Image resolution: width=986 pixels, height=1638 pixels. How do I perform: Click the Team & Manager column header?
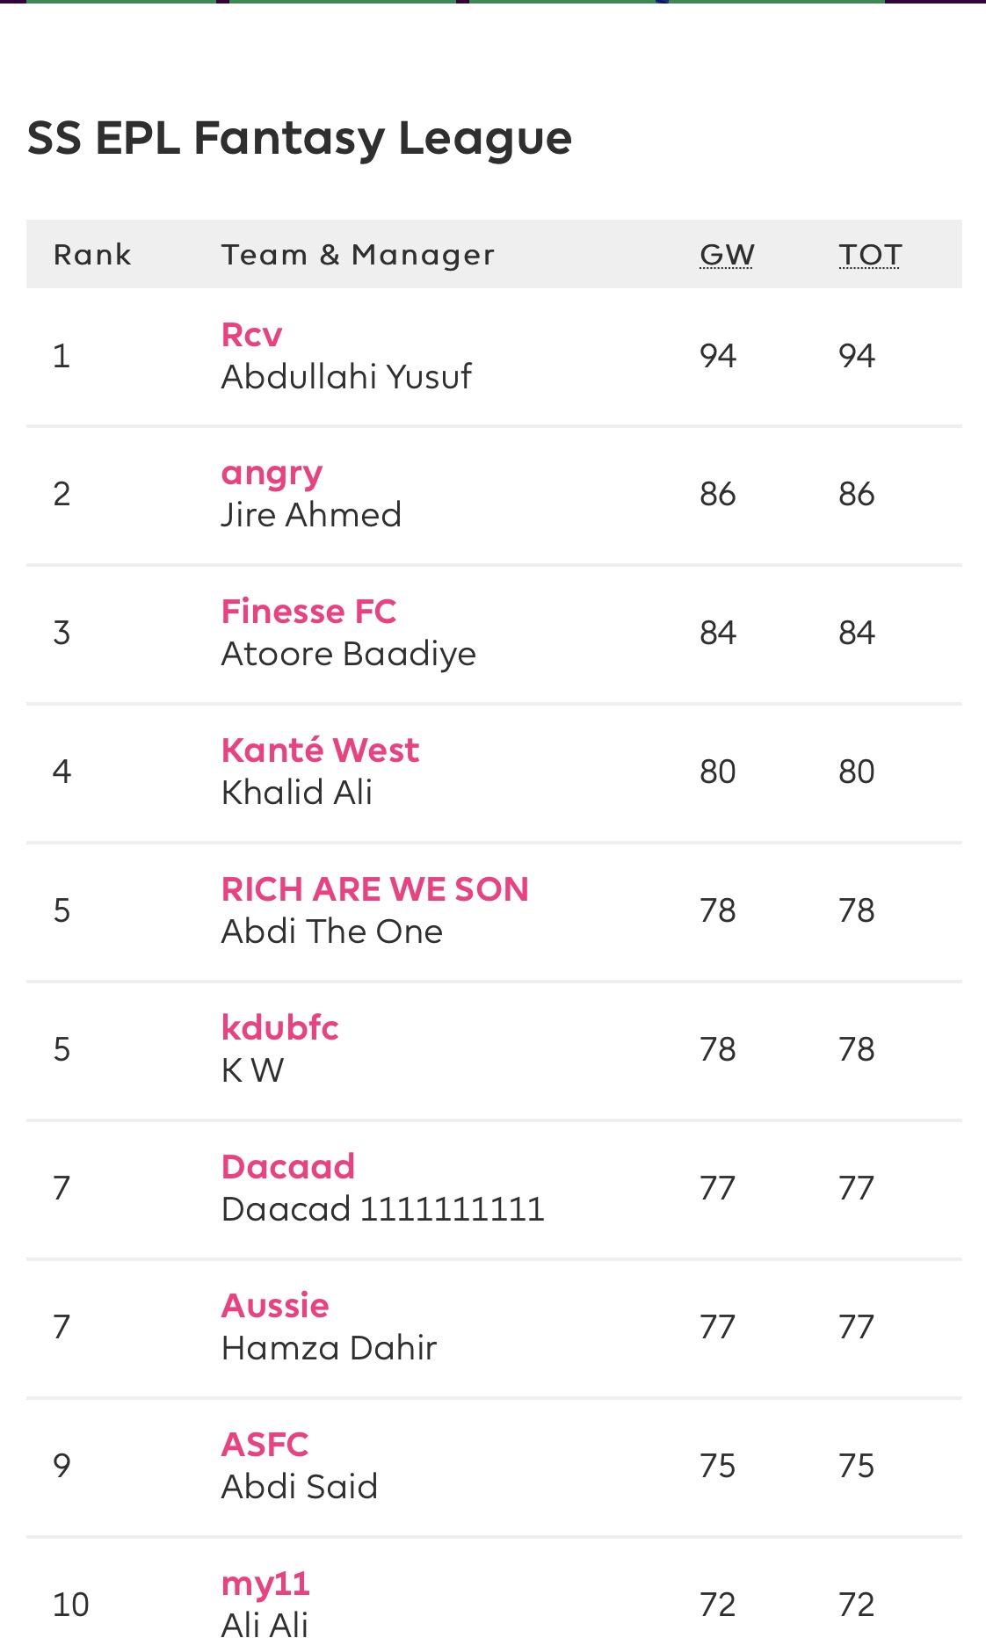point(358,255)
